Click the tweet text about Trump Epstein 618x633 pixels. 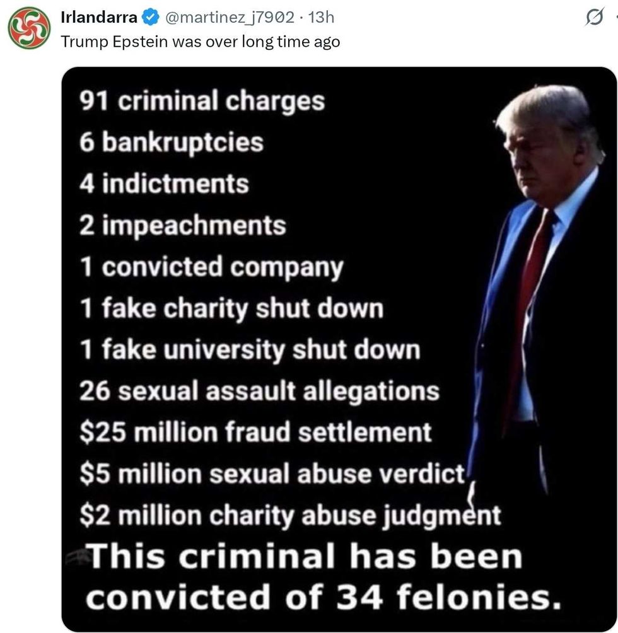[x=201, y=42]
